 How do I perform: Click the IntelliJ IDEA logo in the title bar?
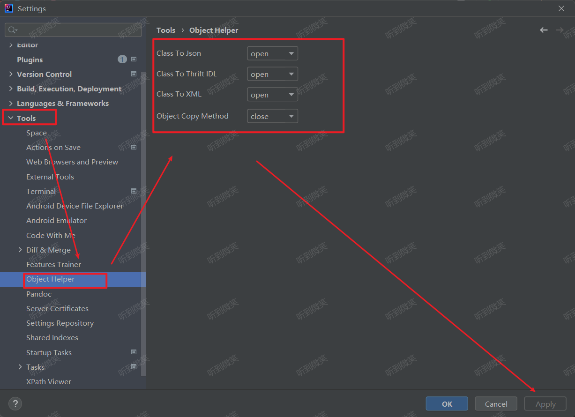point(8,8)
